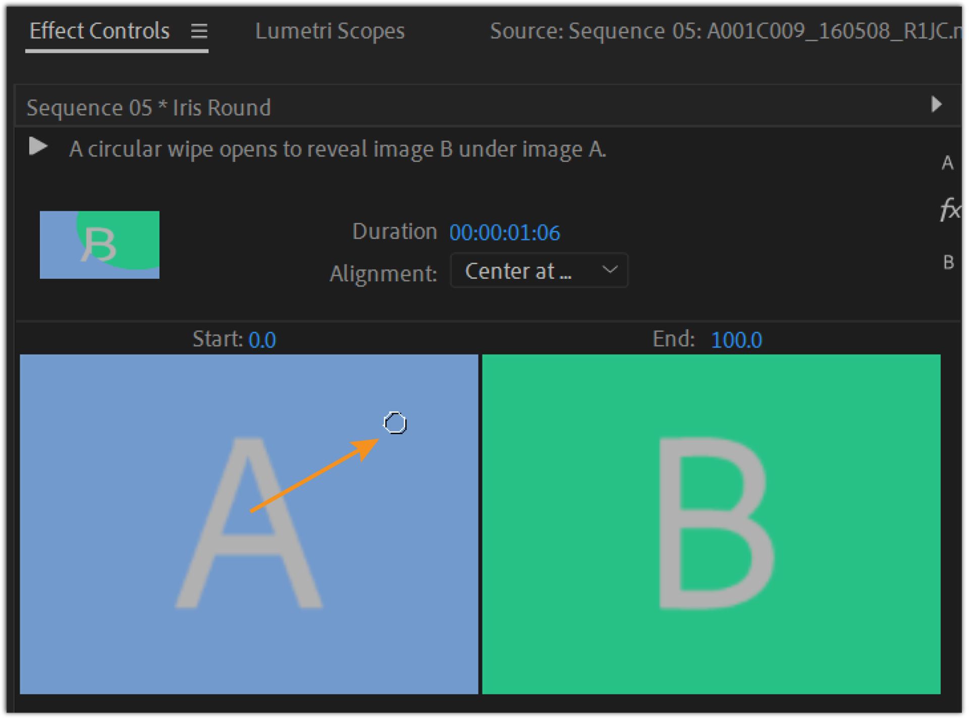This screenshot has width=969, height=720.
Task: Click the circular wipe description text
Action: [x=337, y=149]
